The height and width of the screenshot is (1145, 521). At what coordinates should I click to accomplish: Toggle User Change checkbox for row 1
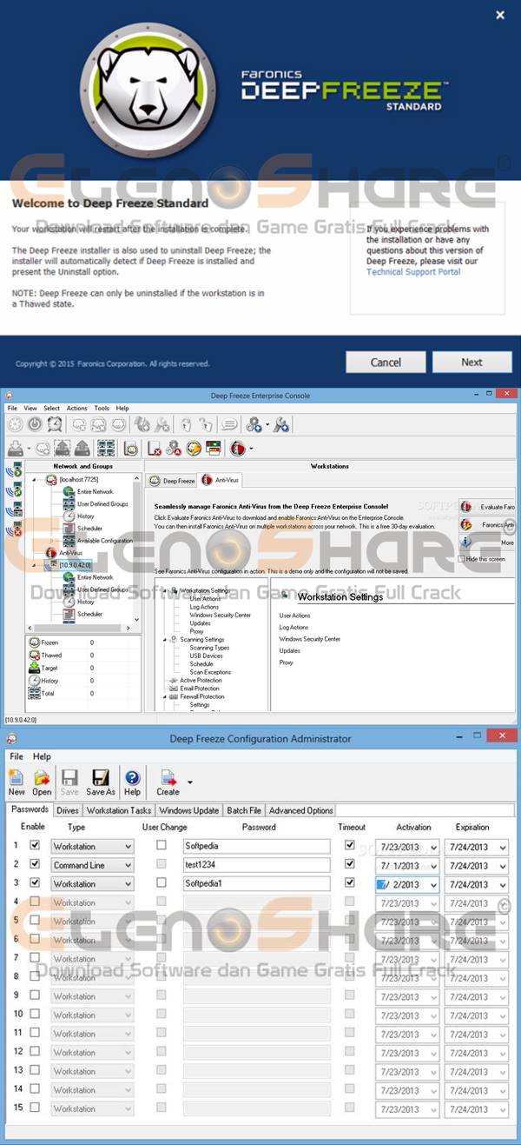pos(162,844)
